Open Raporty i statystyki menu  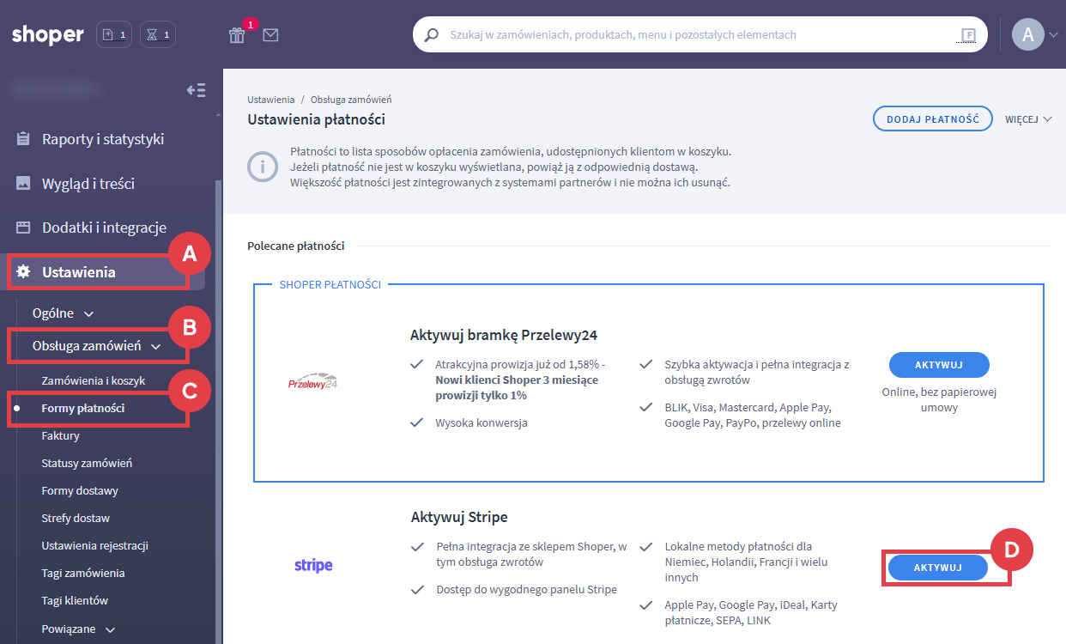[102, 139]
